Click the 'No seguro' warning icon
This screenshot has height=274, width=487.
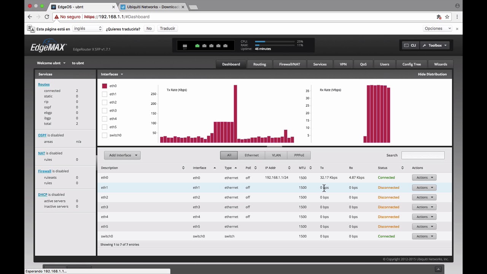[x=56, y=17]
